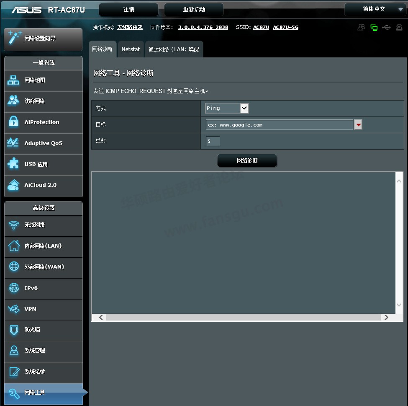Click firmware version 3.0.0.4.376_2838 link

coord(203,27)
